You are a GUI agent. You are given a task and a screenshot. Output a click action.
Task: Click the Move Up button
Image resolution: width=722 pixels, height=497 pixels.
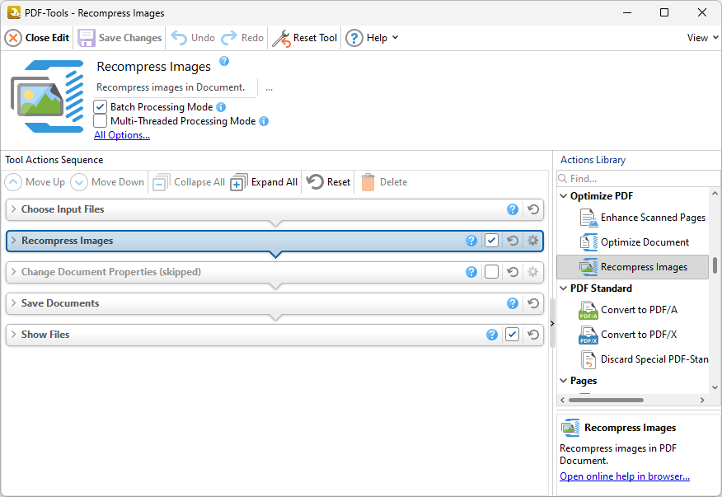(35, 182)
